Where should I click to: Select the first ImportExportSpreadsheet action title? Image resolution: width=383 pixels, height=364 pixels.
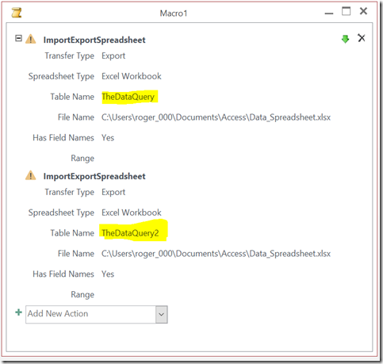94,40
